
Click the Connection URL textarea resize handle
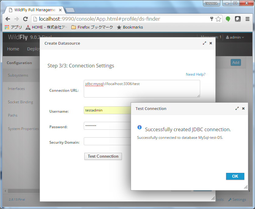(198, 96)
